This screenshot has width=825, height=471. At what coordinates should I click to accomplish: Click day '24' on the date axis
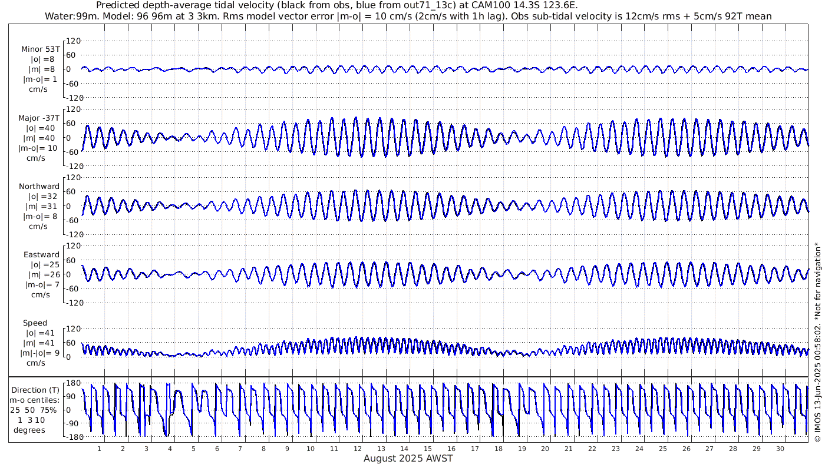pyautogui.click(x=639, y=449)
